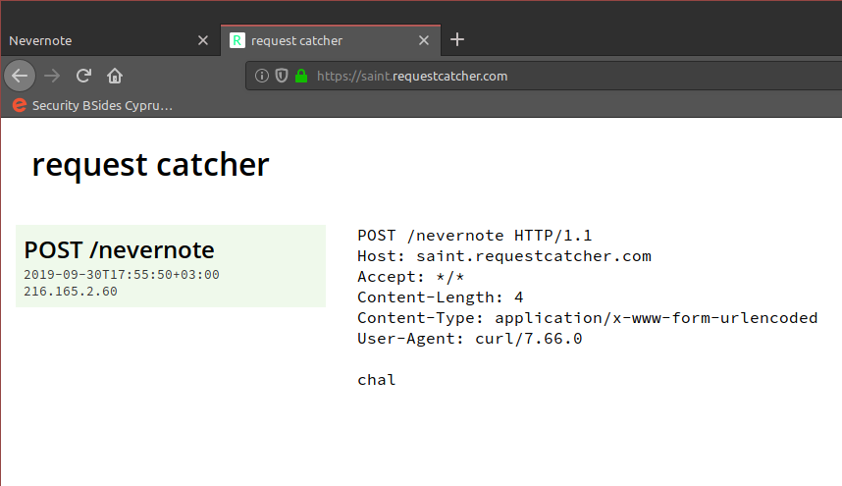Close the request catcher tab

coord(424,41)
